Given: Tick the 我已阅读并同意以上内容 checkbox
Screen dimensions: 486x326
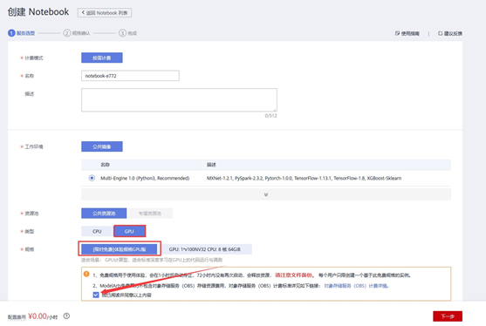Looking at the screenshot, I should (x=96, y=295).
